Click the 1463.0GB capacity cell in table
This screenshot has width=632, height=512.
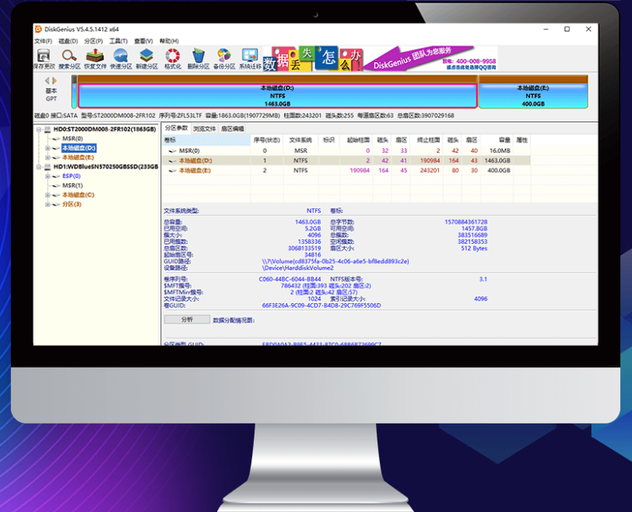pos(497,161)
